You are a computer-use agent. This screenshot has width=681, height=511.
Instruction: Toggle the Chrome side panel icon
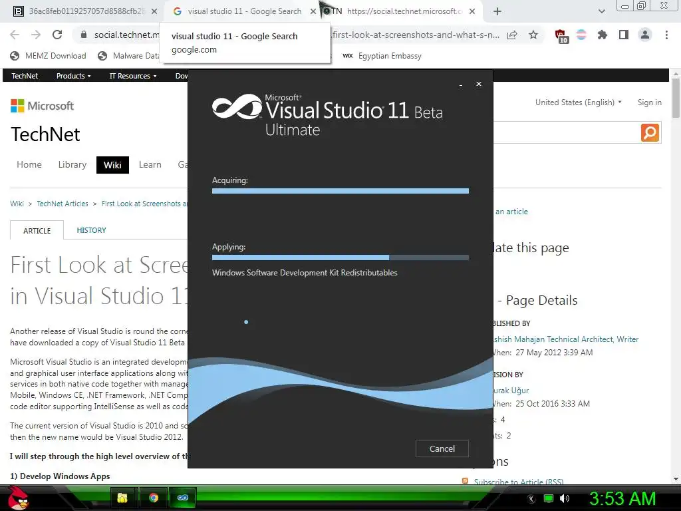pyautogui.click(x=624, y=35)
